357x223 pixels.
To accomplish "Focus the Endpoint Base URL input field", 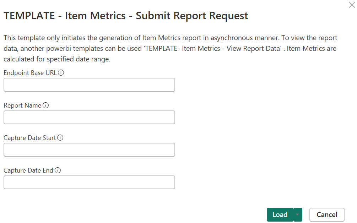I will (89, 85).
